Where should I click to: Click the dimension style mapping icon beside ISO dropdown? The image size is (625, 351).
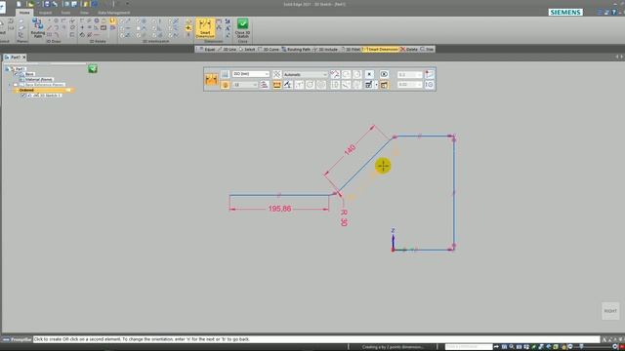[225, 74]
